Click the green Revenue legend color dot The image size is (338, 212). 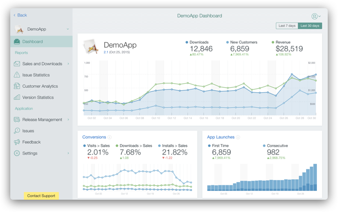point(273,42)
